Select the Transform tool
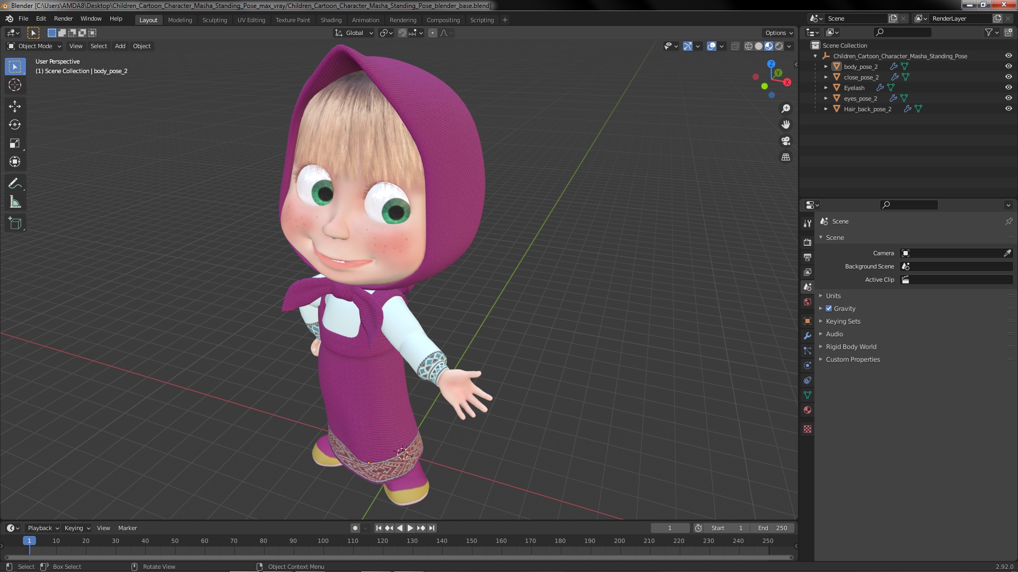Viewport: 1018px width, 572px height. pos(15,162)
